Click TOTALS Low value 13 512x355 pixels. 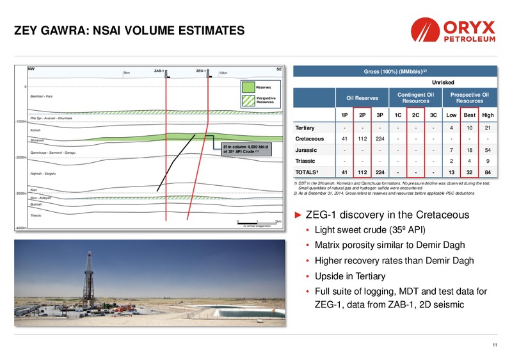click(451, 172)
